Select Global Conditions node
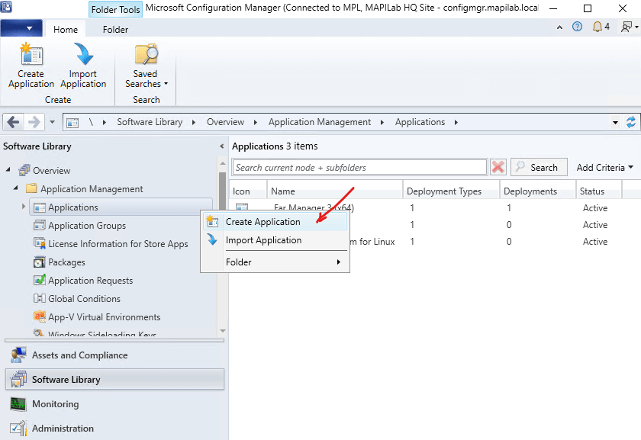 84,299
